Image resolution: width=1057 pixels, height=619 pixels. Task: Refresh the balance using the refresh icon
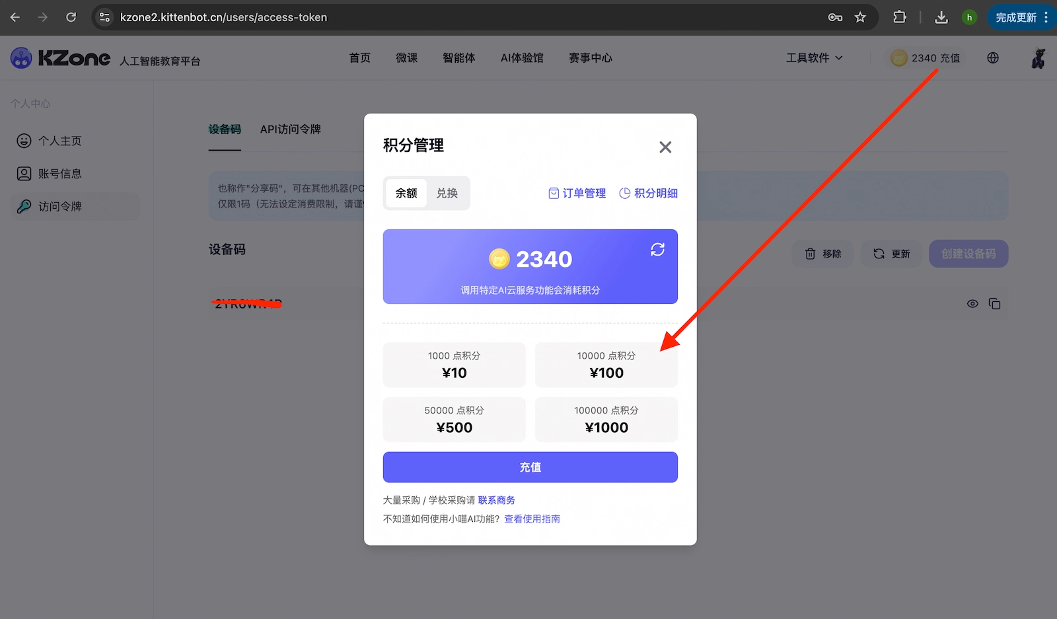(x=657, y=250)
